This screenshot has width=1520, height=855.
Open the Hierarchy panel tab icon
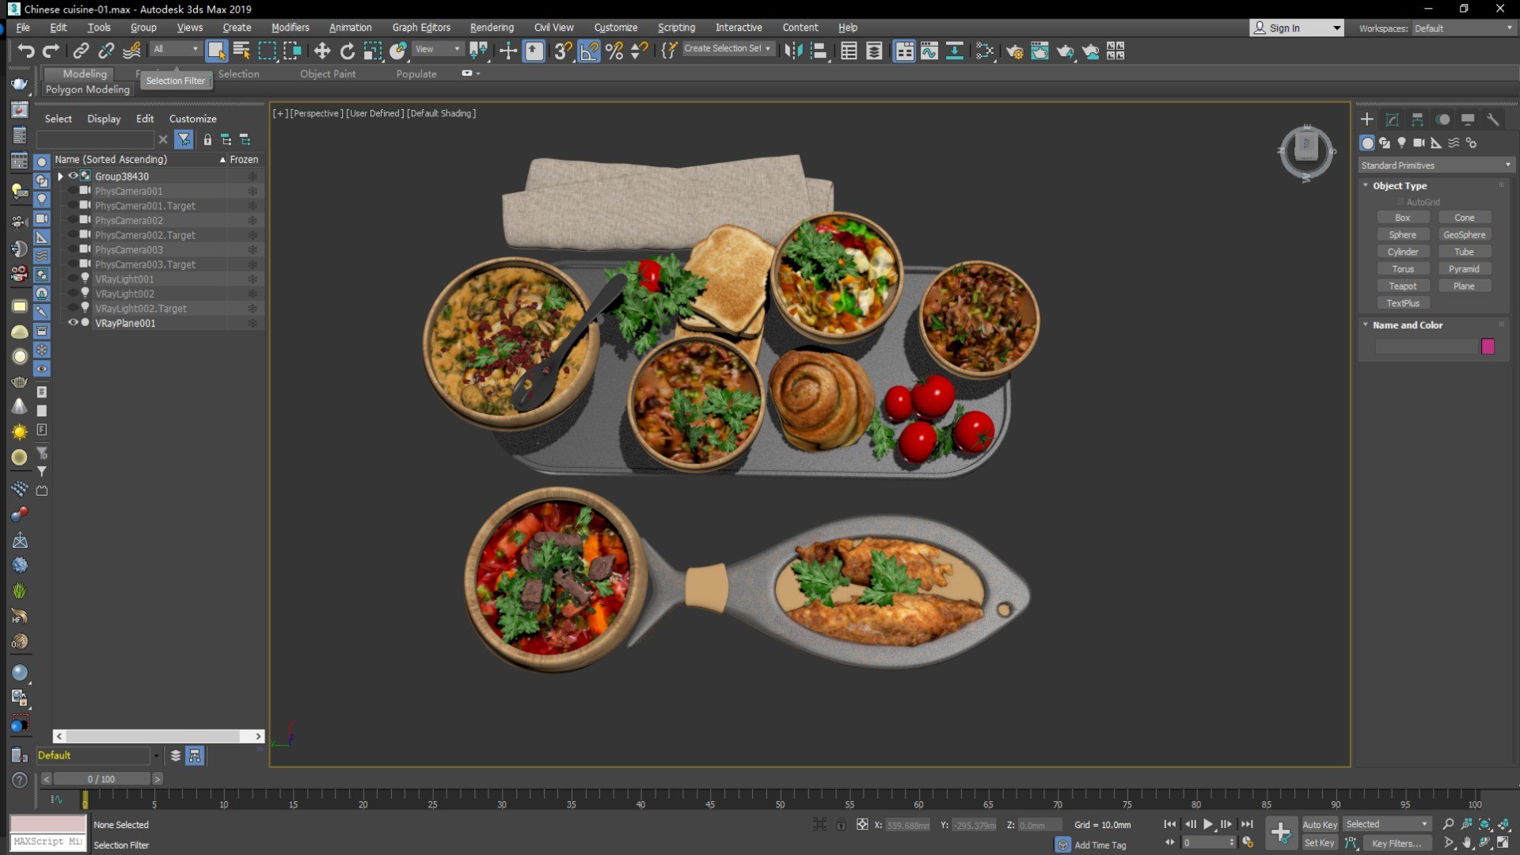tap(1417, 120)
